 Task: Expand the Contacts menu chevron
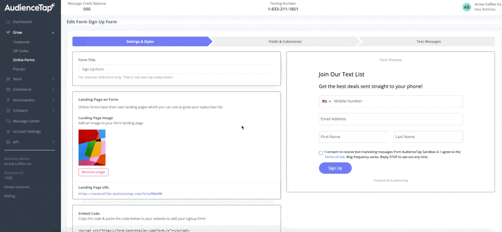(x=53, y=111)
